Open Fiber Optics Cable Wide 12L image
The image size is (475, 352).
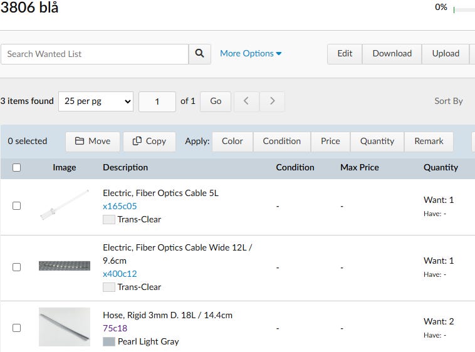pyautogui.click(x=64, y=266)
